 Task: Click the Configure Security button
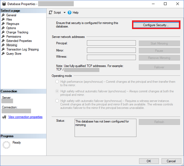click(156, 25)
